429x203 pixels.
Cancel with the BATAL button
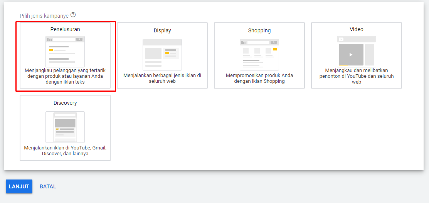click(x=48, y=186)
